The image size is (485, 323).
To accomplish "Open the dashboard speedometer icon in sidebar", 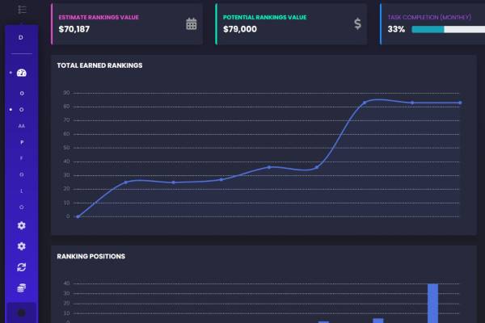I will click(x=21, y=73).
